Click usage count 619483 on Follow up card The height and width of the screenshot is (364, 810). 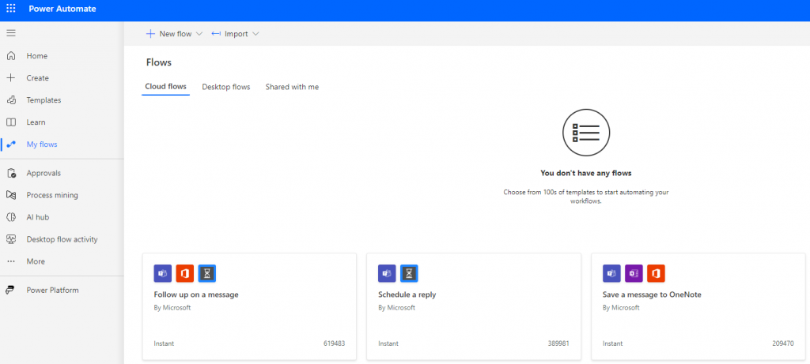pos(335,343)
